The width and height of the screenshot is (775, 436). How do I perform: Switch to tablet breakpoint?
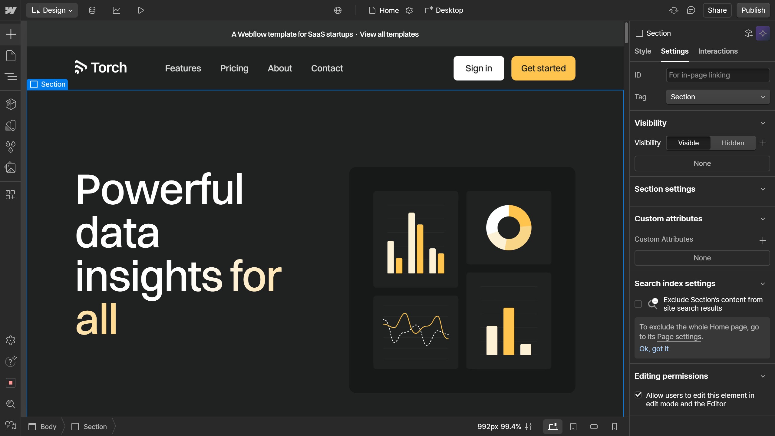pos(573,427)
